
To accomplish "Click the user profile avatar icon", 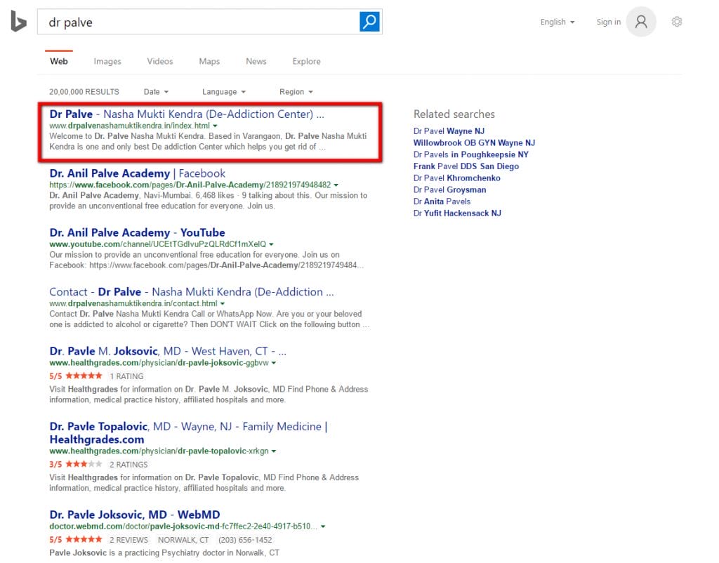I will 641,22.
